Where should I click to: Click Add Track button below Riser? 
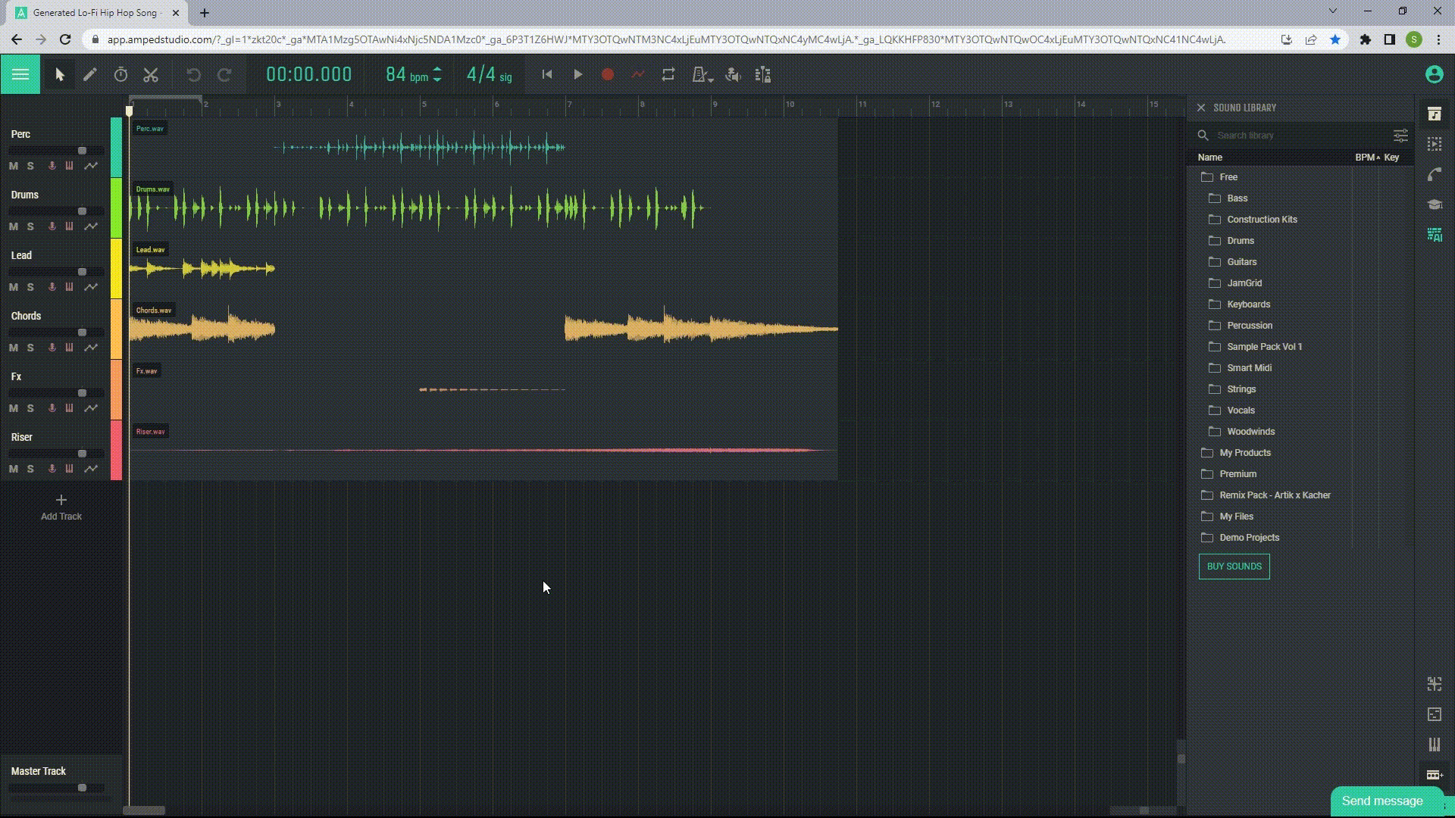coord(61,507)
